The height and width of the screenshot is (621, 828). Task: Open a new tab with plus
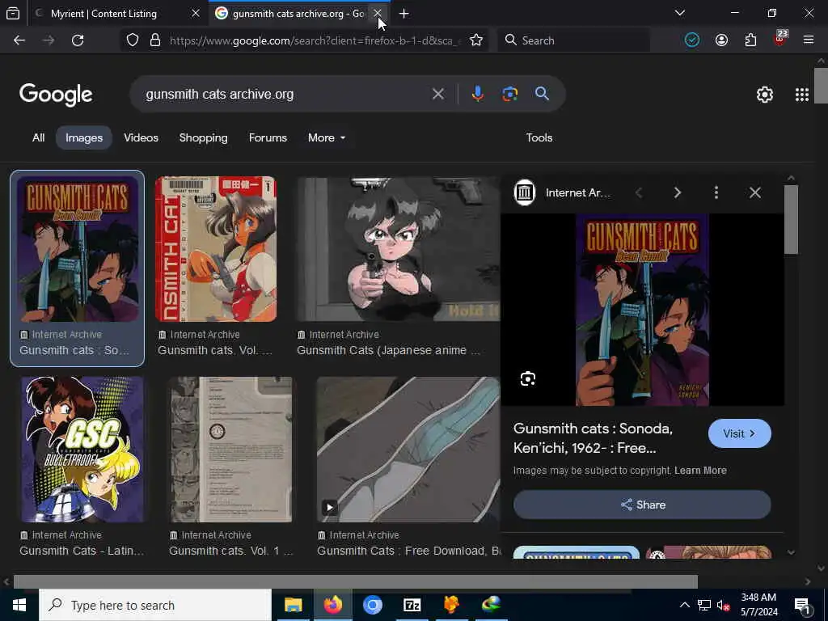(404, 14)
